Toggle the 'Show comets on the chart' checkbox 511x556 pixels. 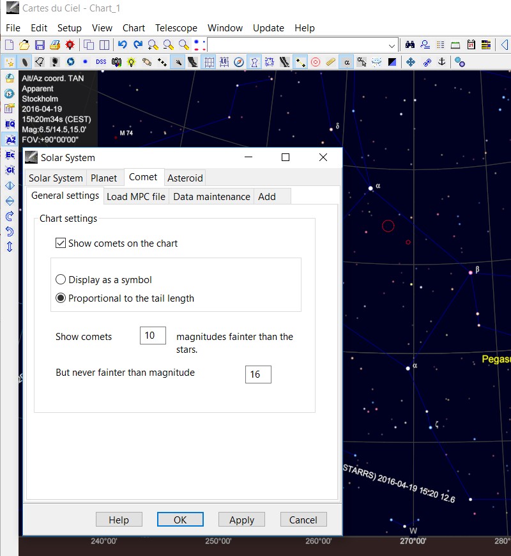61,243
